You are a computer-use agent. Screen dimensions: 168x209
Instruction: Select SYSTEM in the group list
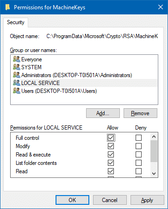pos(31,67)
